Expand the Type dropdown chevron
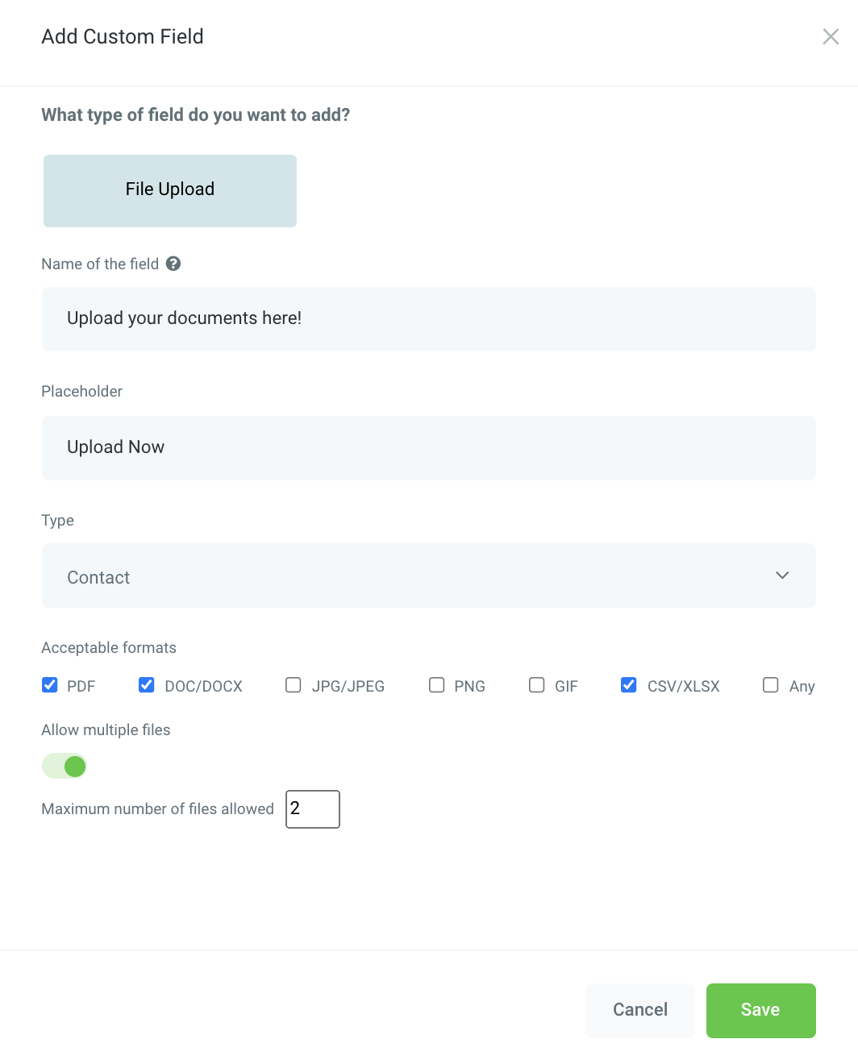Viewport: 858px width, 1064px height. [781, 576]
